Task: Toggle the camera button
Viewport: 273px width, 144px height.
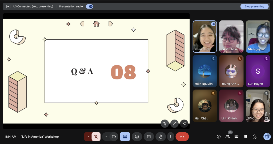Action: 114,137
